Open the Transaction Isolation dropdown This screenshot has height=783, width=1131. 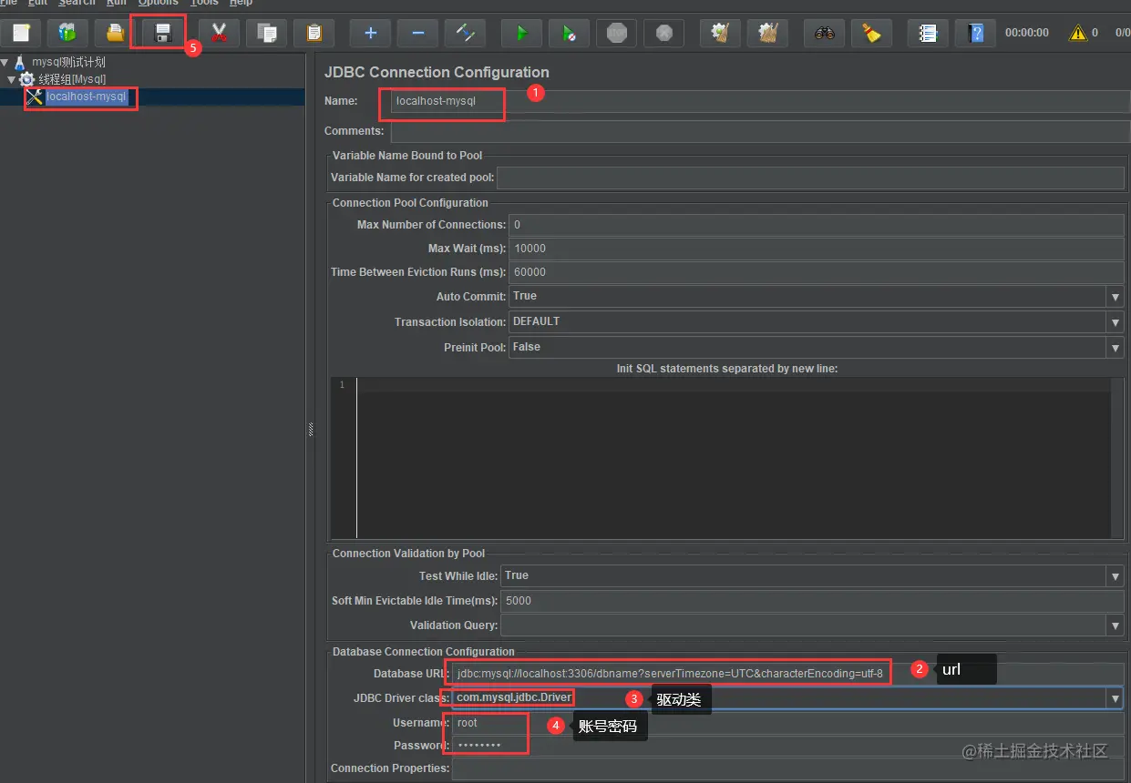pos(1115,322)
